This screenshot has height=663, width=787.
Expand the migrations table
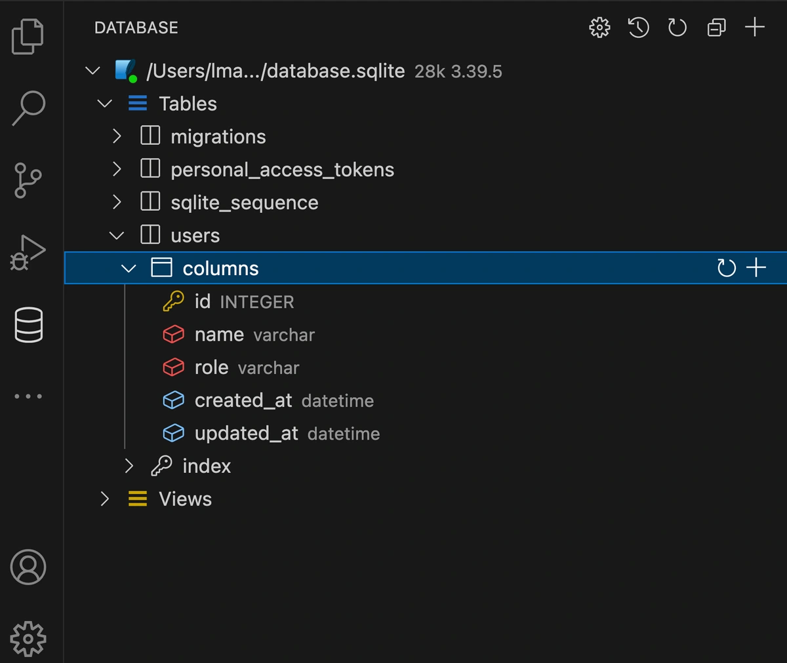(x=117, y=136)
